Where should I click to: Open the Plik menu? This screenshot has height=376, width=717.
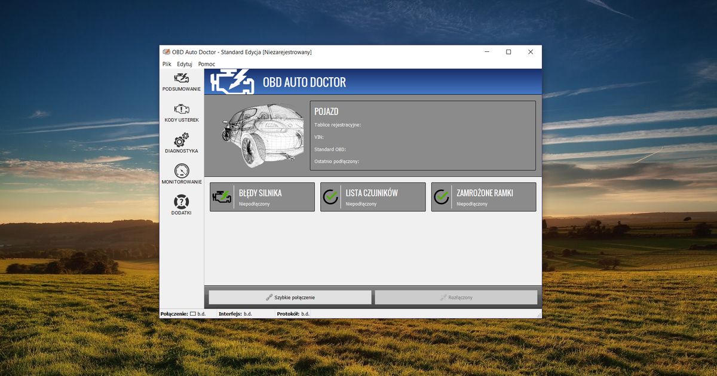tap(167, 64)
